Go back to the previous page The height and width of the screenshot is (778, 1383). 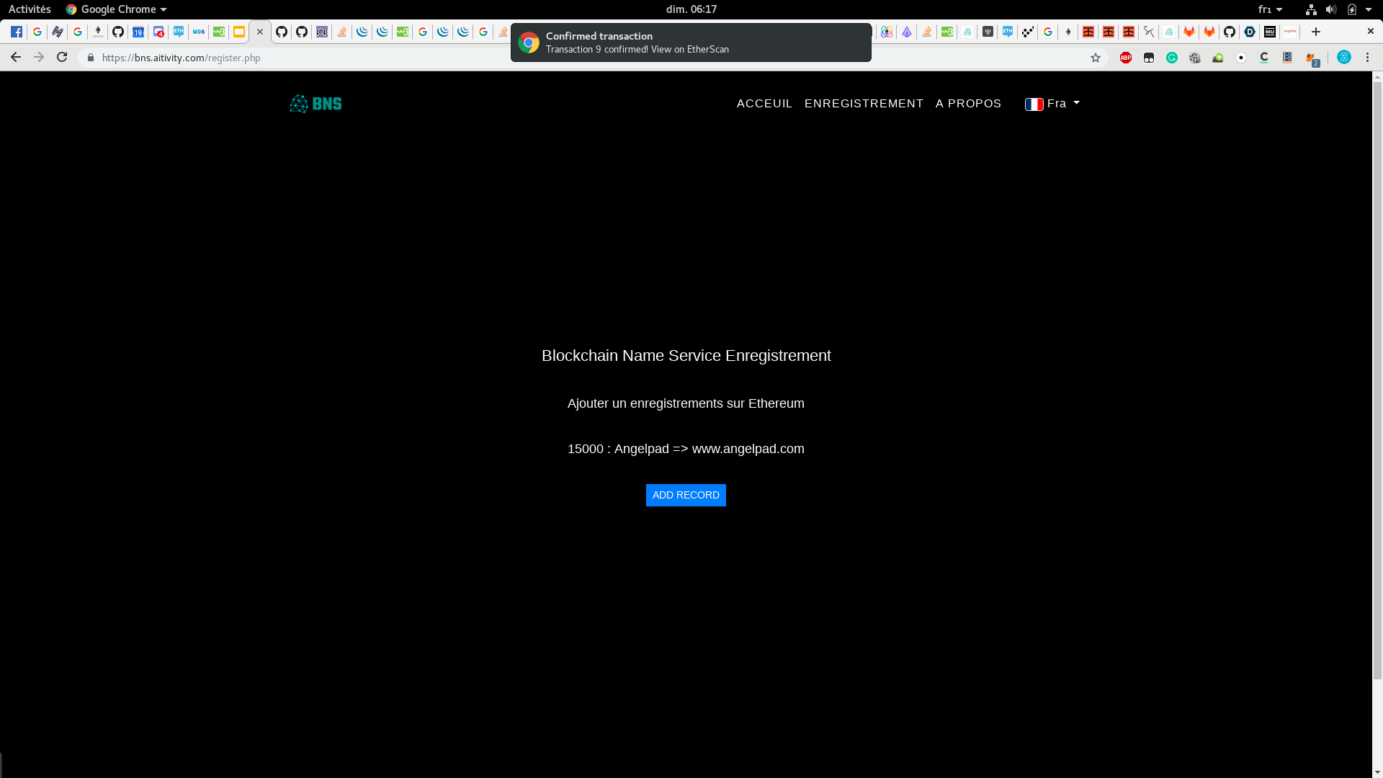(x=16, y=58)
